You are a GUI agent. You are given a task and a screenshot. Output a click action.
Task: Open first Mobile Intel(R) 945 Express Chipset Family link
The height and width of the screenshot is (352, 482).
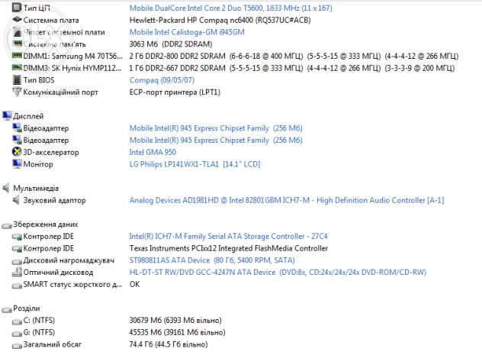point(216,128)
